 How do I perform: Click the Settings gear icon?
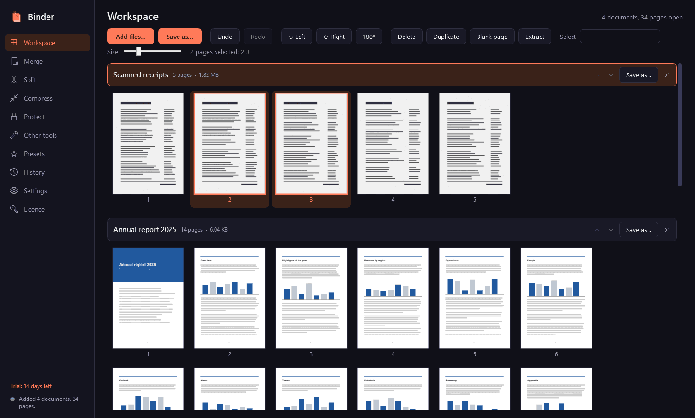(x=14, y=191)
